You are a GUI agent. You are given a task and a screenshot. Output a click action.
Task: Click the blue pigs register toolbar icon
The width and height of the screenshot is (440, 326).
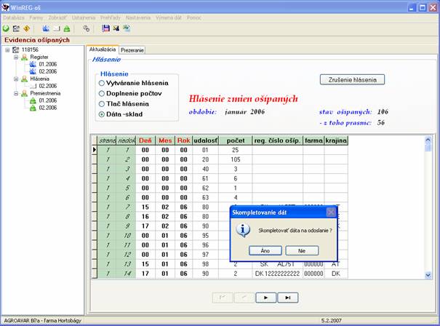tap(46, 28)
